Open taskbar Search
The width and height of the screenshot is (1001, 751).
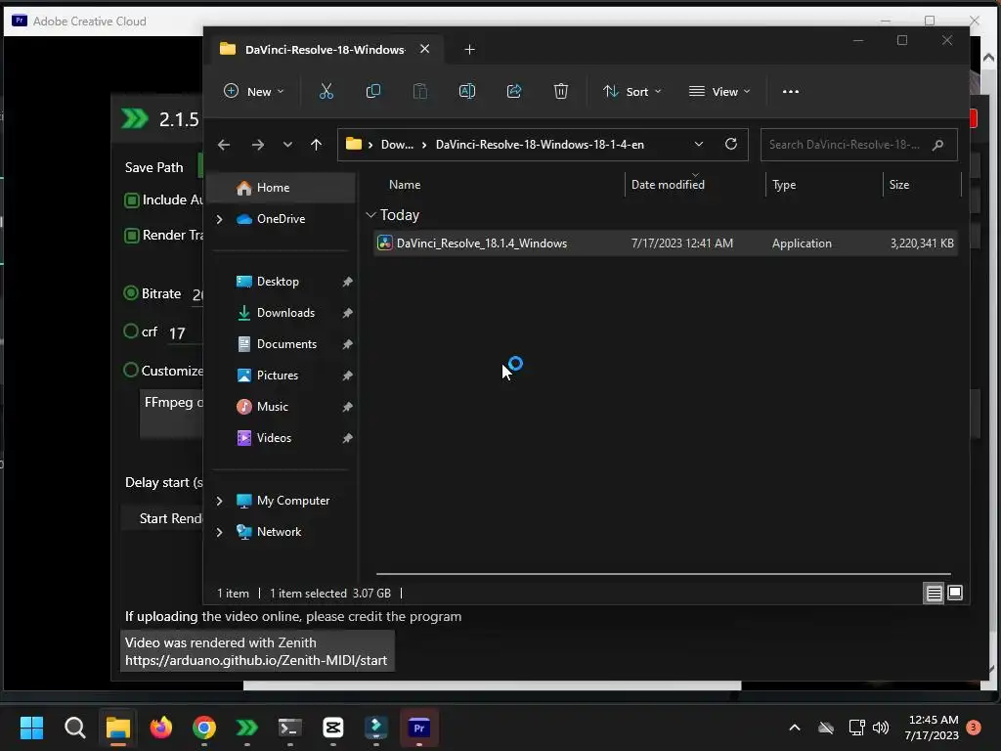[74, 728]
